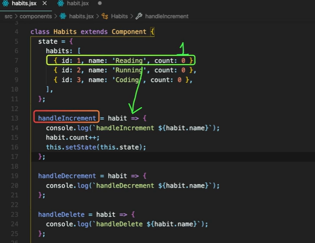Select 'src' in the breadcrumb

click(x=8, y=16)
